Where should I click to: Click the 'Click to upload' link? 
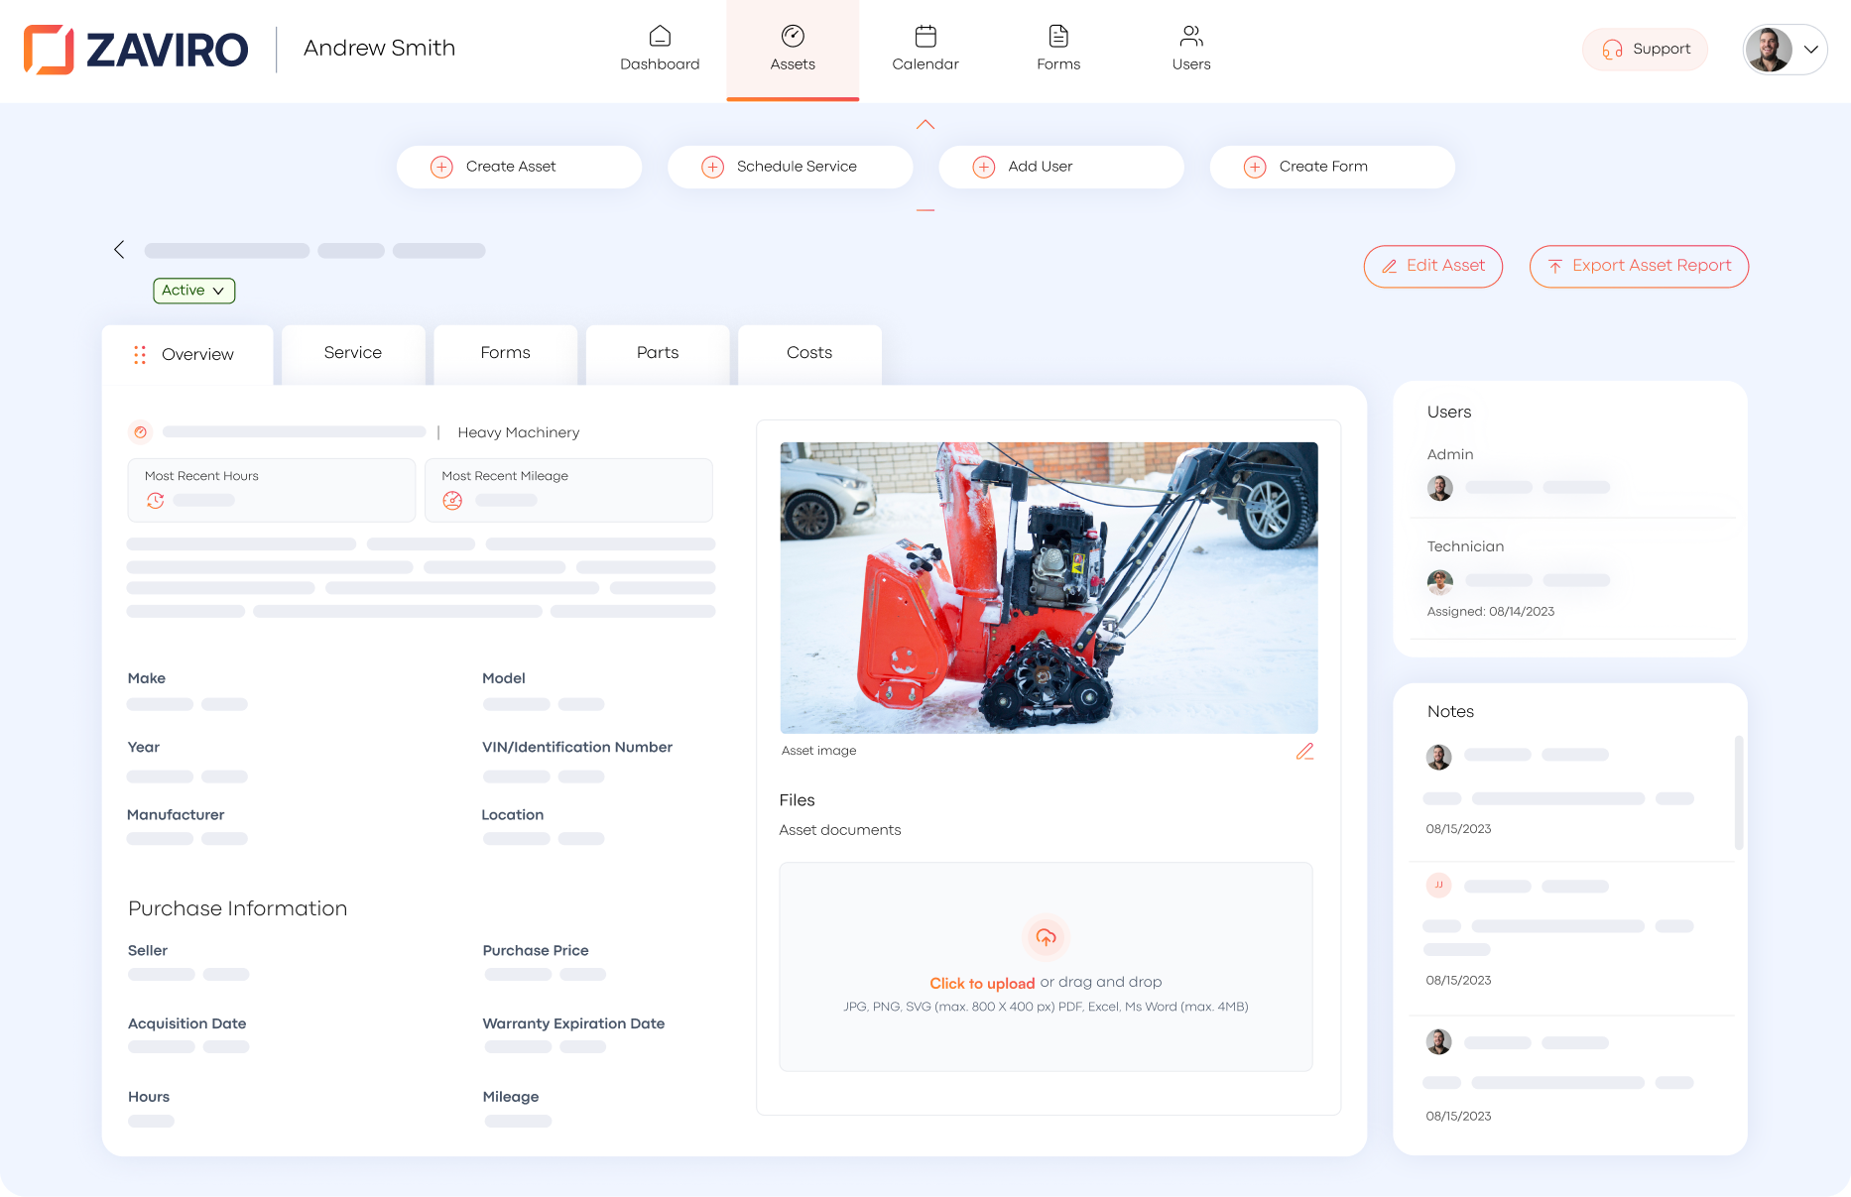coord(982,983)
